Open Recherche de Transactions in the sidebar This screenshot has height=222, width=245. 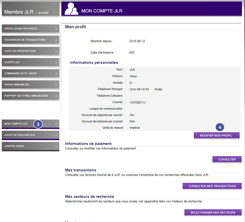click(x=25, y=40)
